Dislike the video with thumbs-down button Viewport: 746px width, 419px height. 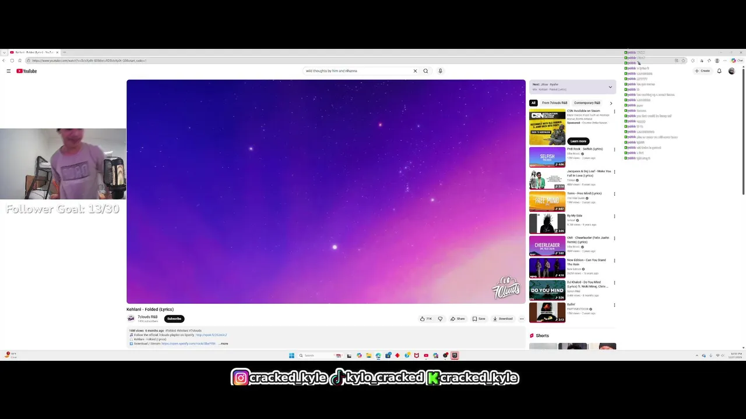coord(440,319)
